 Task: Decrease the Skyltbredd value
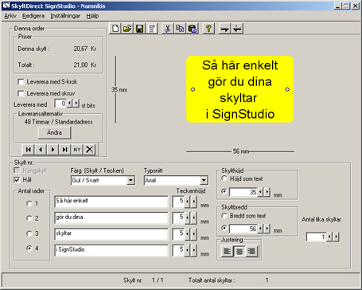coord(261,228)
